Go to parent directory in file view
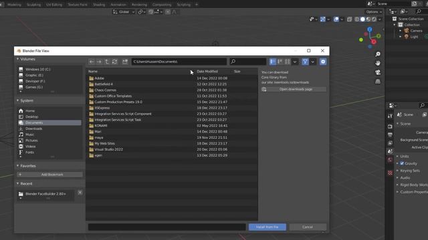Image resolution: width=428 pixels, height=240 pixels. pos(107,62)
